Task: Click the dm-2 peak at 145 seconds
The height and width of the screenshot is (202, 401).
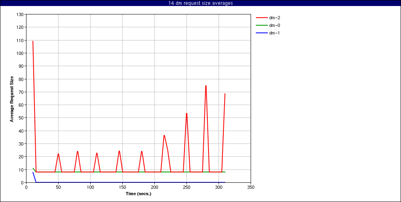Action: point(119,151)
